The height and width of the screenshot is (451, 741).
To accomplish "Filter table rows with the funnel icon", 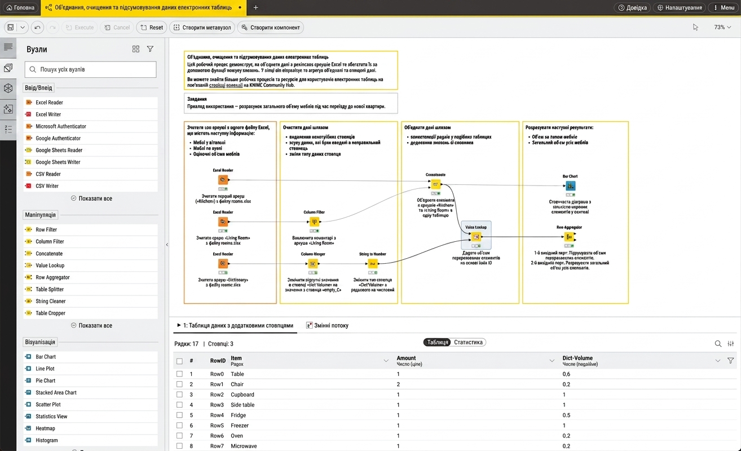I will (731, 361).
